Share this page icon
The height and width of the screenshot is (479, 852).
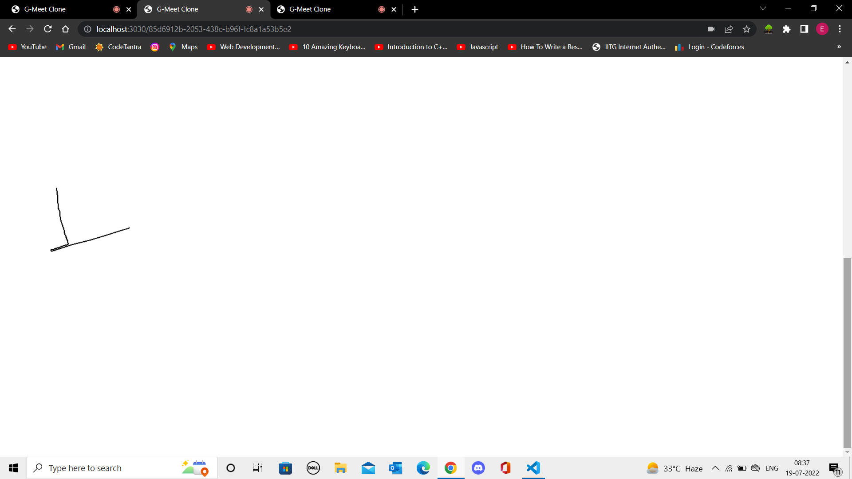pyautogui.click(x=729, y=29)
